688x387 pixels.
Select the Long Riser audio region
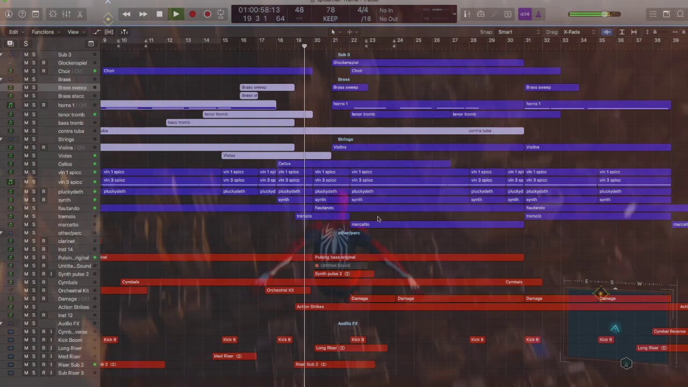tap(350, 348)
